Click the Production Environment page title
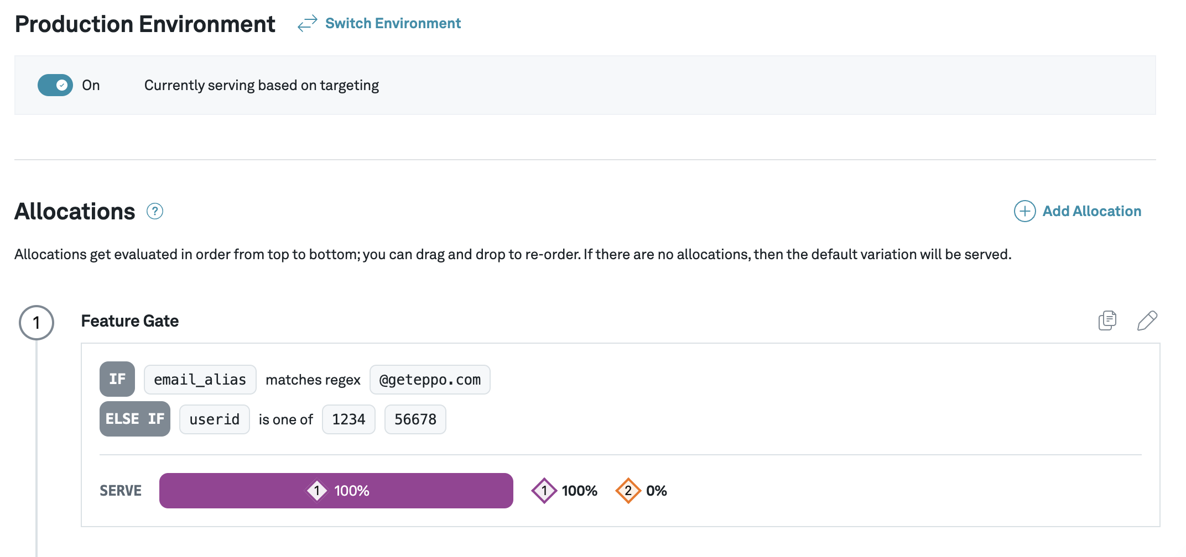The width and height of the screenshot is (1186, 557). (144, 23)
